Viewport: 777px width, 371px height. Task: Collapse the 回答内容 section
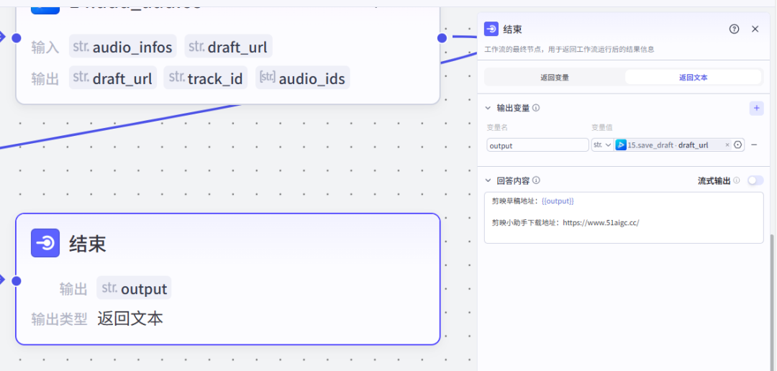488,180
